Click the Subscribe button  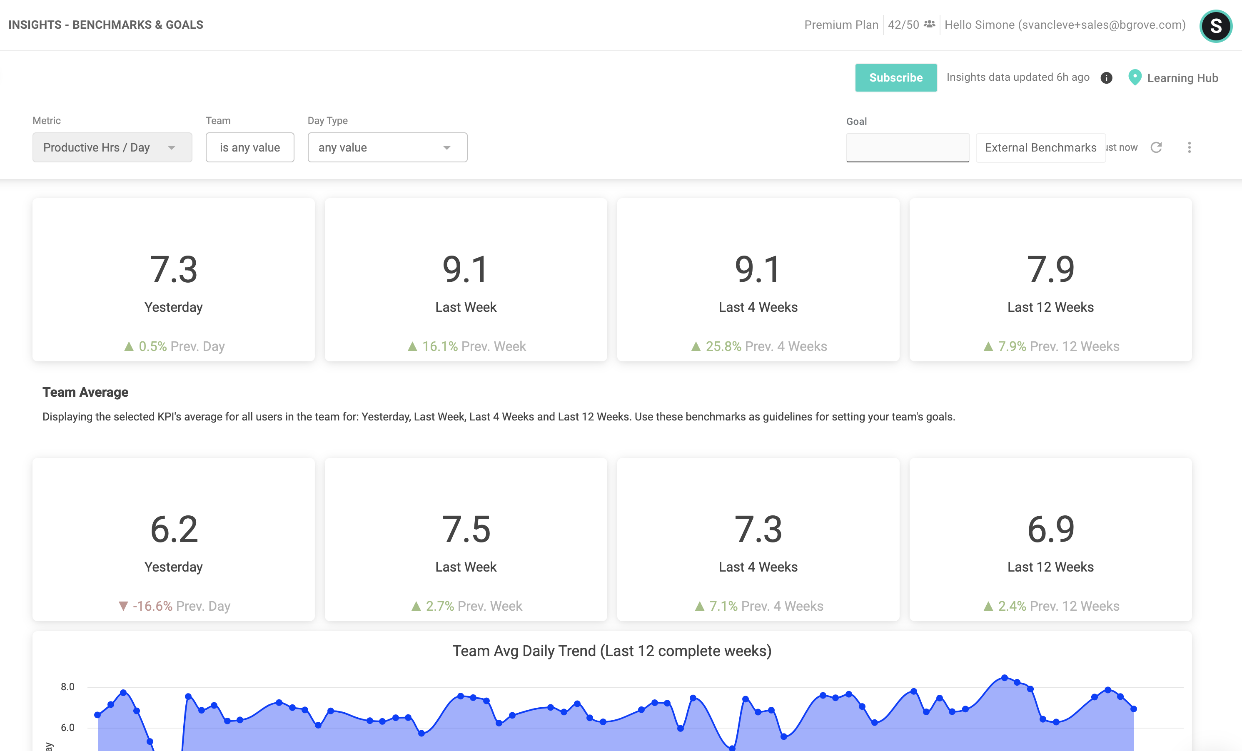click(896, 77)
